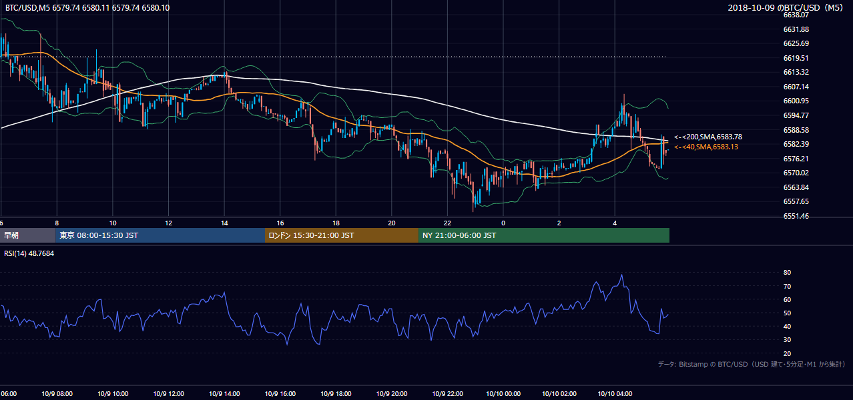853x400 pixels.
Task: Click the 早朝 session band
Action: [28, 235]
